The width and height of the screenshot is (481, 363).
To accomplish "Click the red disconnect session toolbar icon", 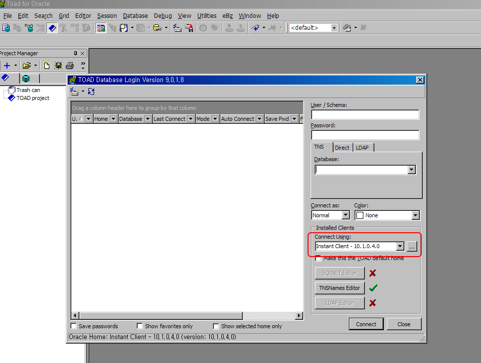I will click(189, 28).
